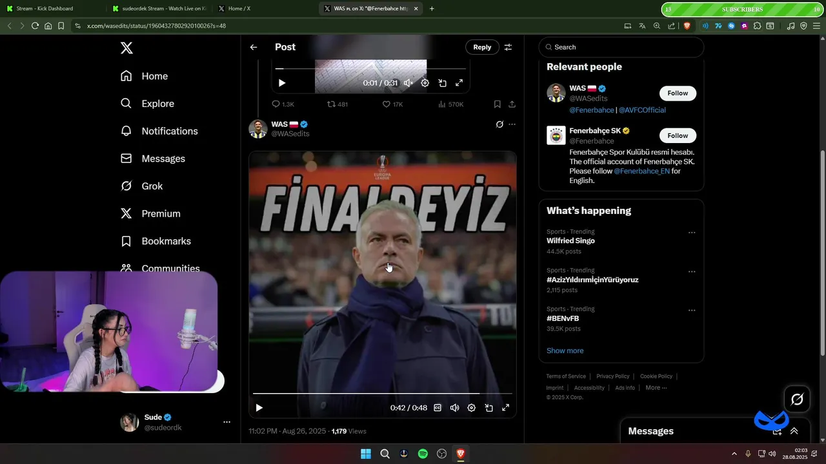
Task: Open more options for #BENvFB trend
Action: (692, 310)
